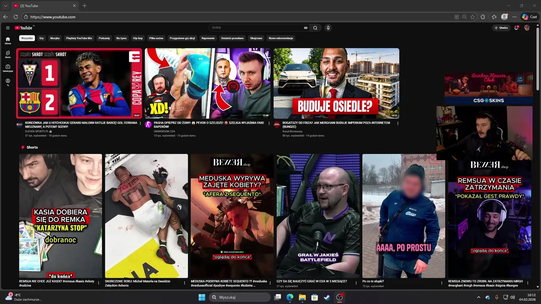Open the browser favorites list icon
This screenshot has height=304, width=541.
494,17
